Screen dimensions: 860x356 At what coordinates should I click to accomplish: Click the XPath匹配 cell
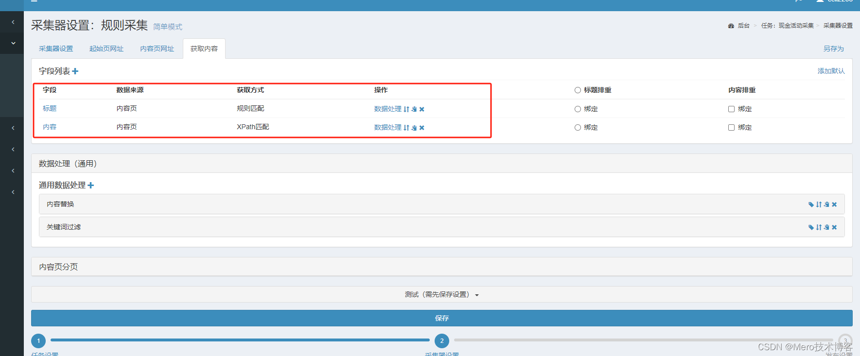click(x=253, y=127)
